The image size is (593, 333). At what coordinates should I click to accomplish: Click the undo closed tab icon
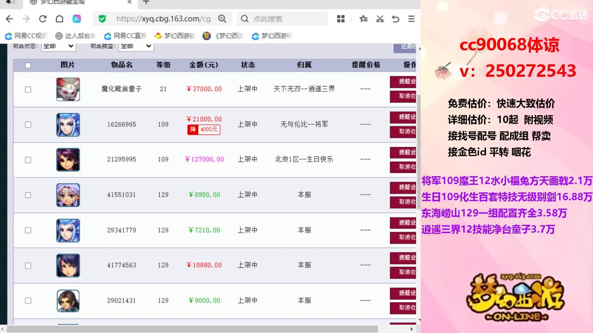(396, 19)
